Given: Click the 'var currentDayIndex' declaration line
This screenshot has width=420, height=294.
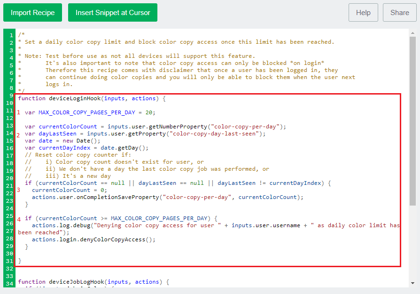Looking at the screenshot, I should pyautogui.click(x=86, y=148).
